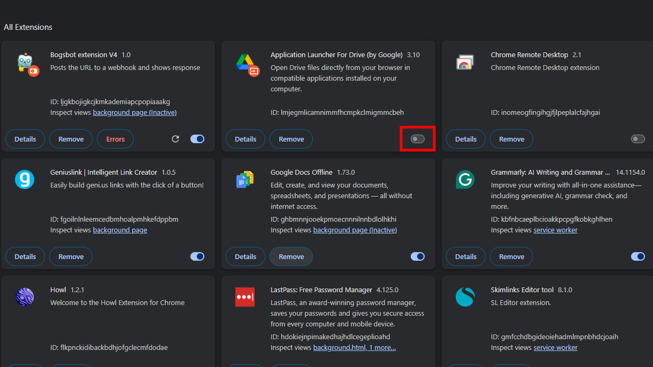Disable the Bogsbot extension toggle
653x367 pixels.
point(197,139)
